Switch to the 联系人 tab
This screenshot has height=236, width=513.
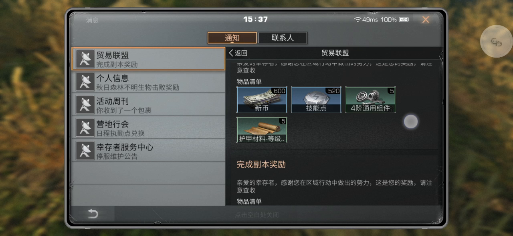tap(283, 38)
